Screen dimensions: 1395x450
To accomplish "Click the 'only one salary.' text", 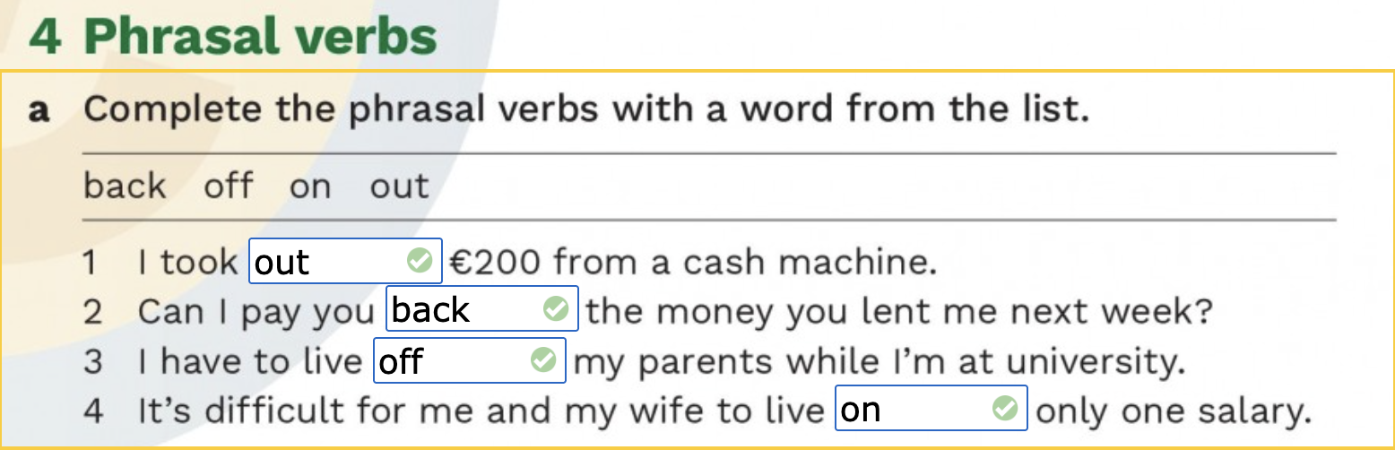I will [1174, 411].
